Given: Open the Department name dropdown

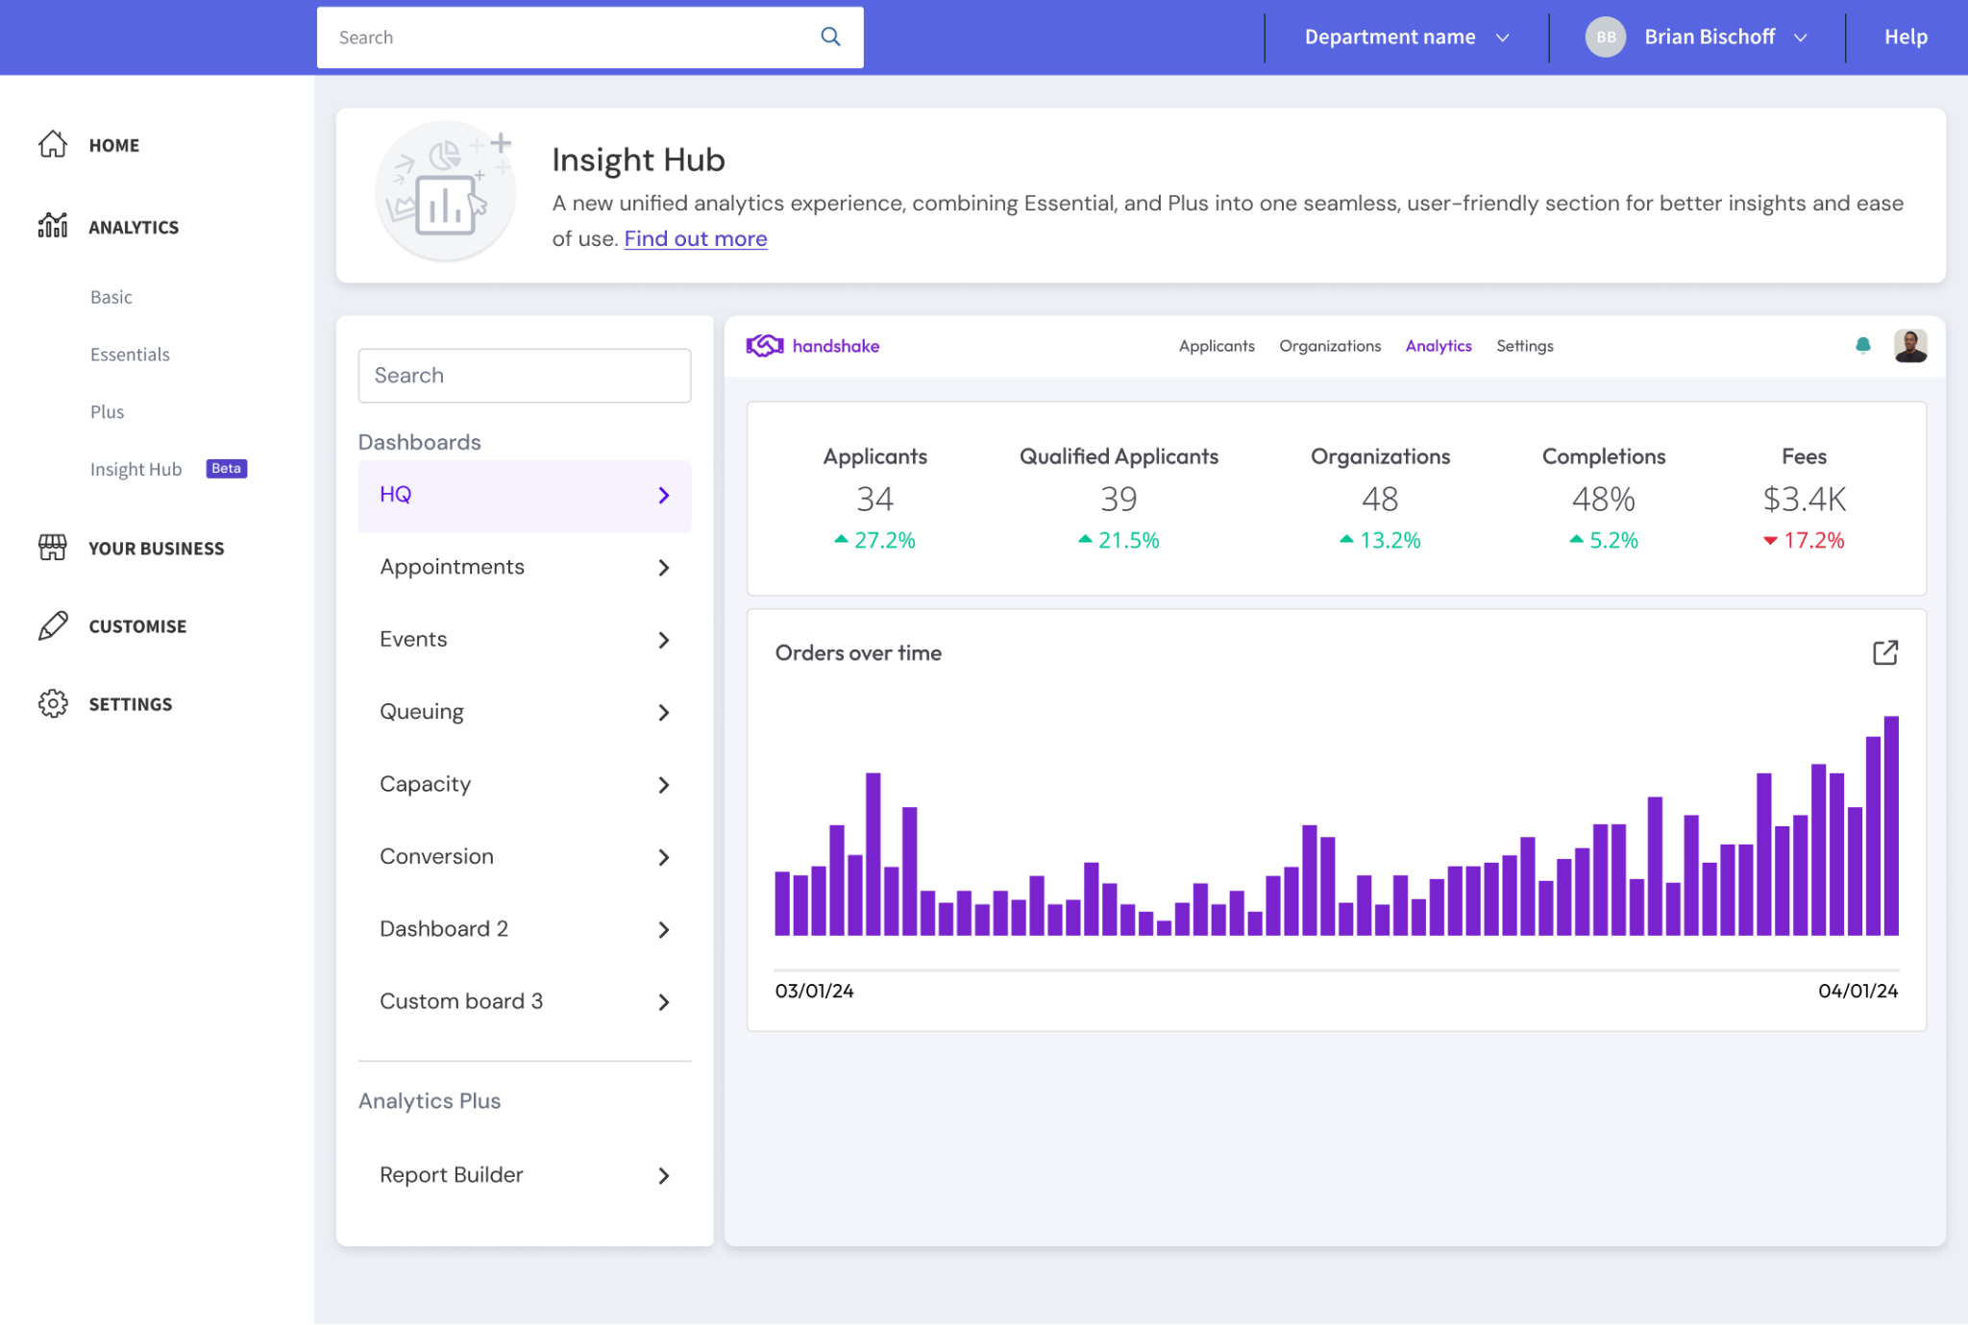Looking at the screenshot, I should (x=1406, y=37).
